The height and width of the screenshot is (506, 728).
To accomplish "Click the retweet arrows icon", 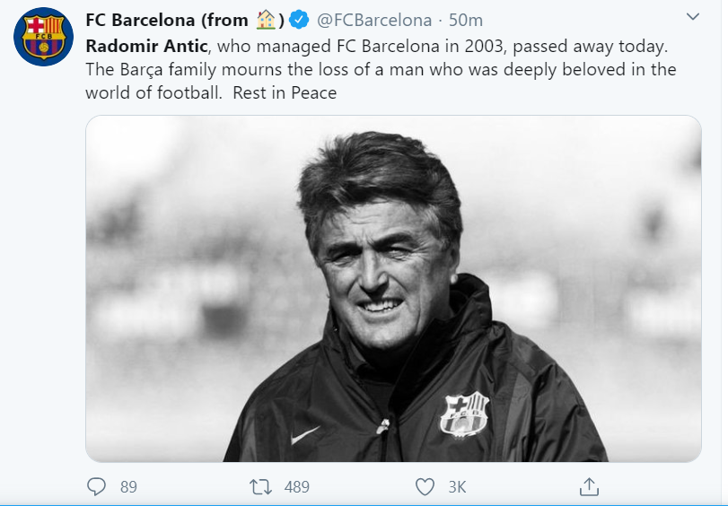I will coord(260,486).
